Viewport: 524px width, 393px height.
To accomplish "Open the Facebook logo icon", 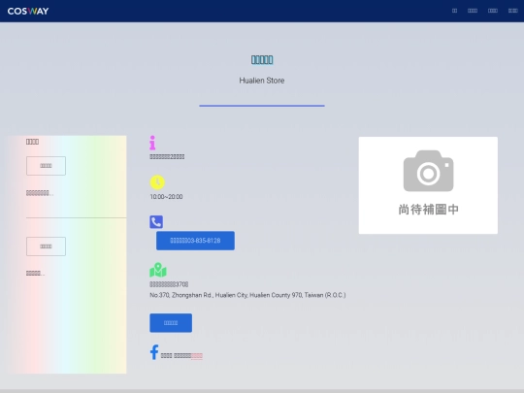I will [154, 352].
